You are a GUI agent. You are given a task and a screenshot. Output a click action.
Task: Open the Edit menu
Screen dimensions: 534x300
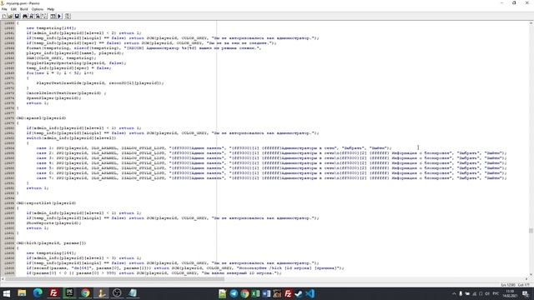point(13,9)
